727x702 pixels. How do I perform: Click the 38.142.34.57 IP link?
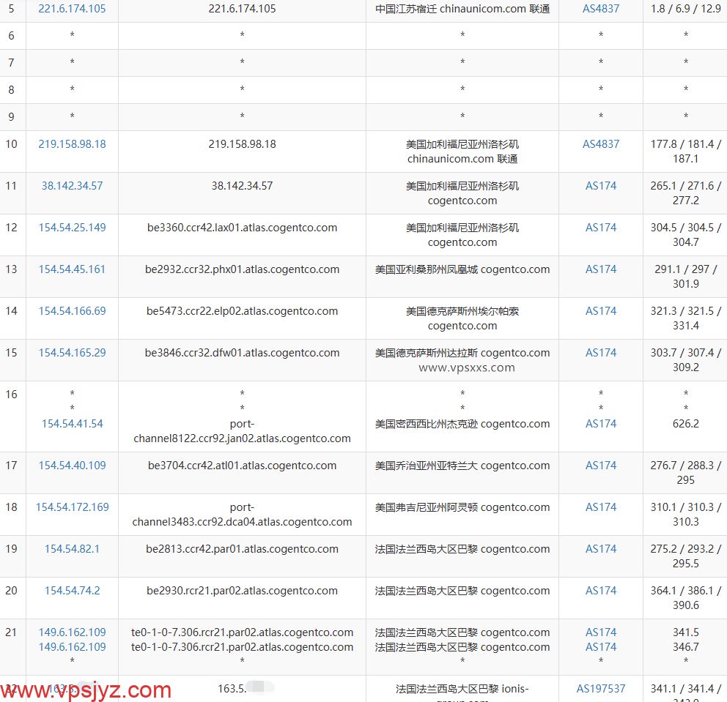pos(72,185)
